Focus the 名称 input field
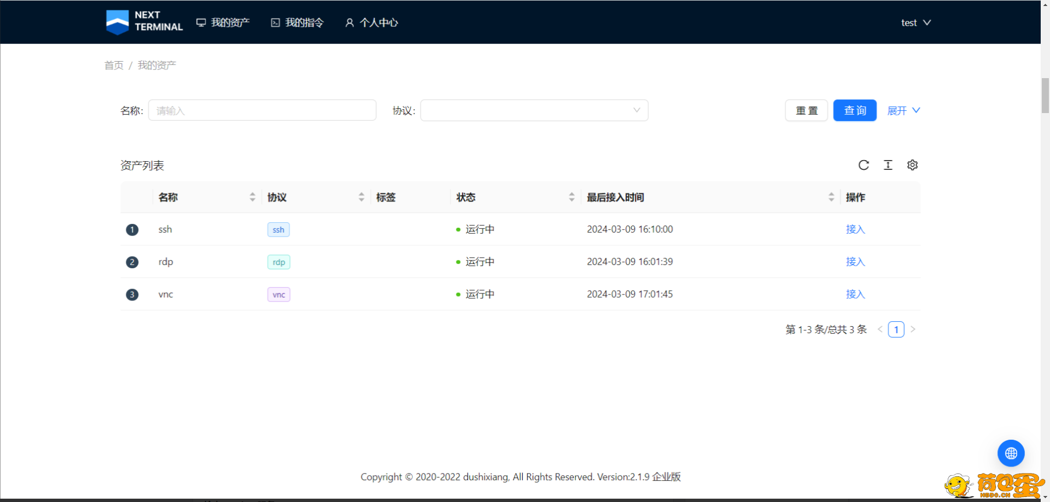Image resolution: width=1050 pixels, height=502 pixels. click(x=262, y=110)
